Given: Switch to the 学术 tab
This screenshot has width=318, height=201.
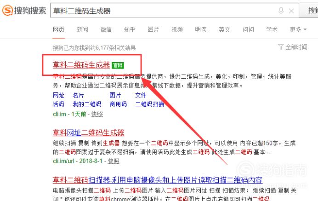Looking at the screenshot, I should point(272,29).
